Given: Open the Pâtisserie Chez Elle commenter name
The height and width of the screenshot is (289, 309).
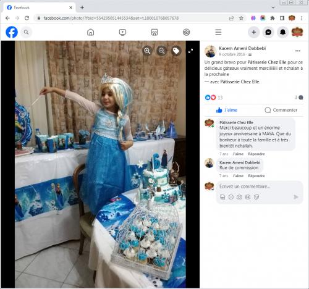Looking at the screenshot, I should tap(236, 122).
